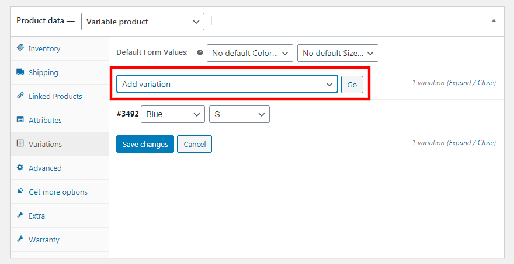Click the Cancel button

click(195, 144)
